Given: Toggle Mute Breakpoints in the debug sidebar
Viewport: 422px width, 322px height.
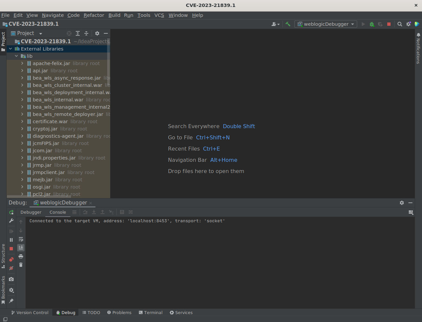Looking at the screenshot, I should point(11,268).
